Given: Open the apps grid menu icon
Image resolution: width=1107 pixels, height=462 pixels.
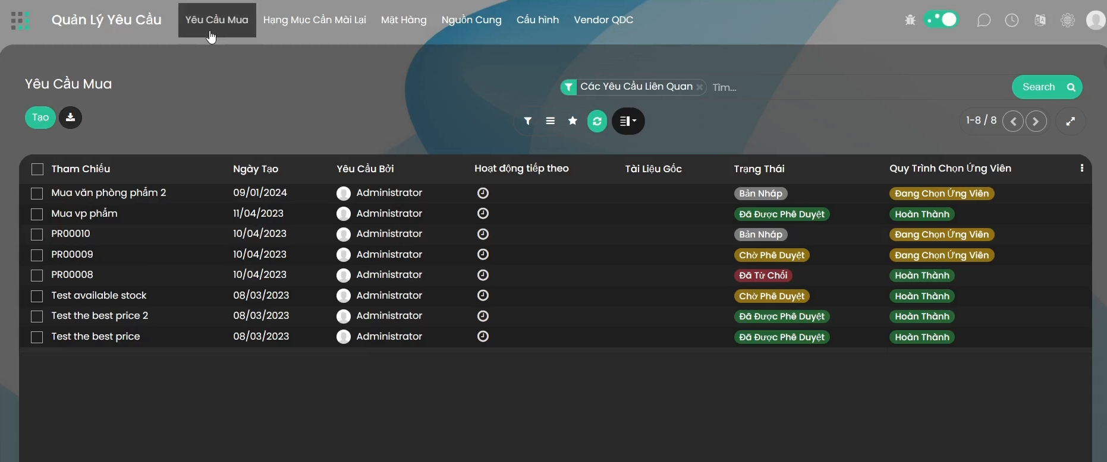Looking at the screenshot, I should 20,20.
